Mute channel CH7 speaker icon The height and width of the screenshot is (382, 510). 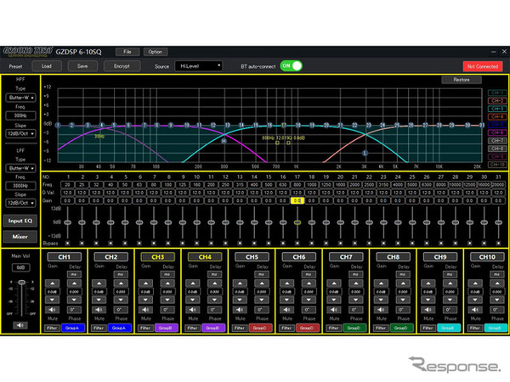tap(334, 310)
